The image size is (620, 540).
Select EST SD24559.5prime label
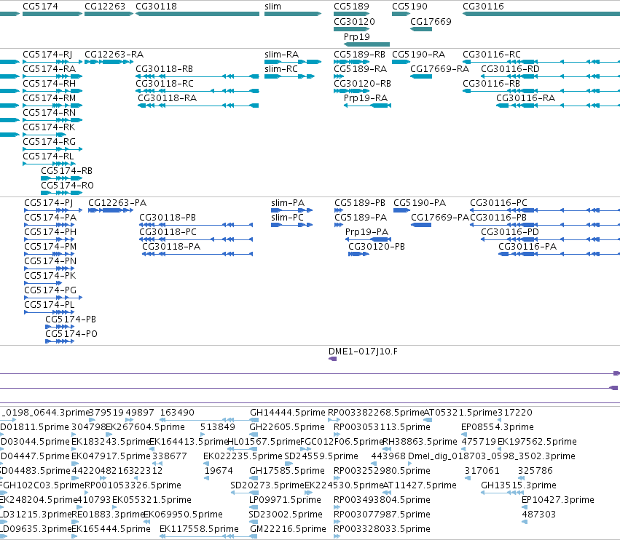(321, 456)
